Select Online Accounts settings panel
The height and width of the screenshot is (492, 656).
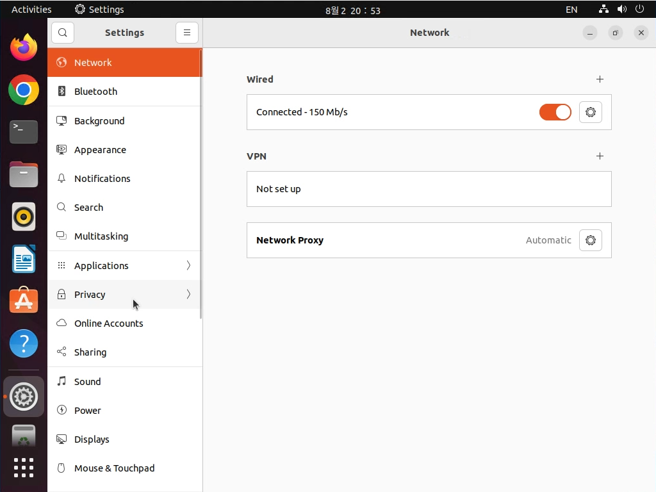tap(125, 323)
